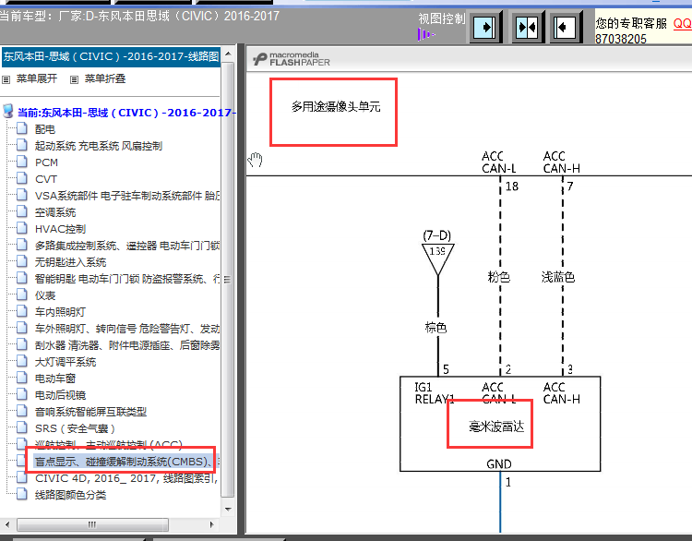Click the page icon next to HVAC控制

click(x=22, y=228)
